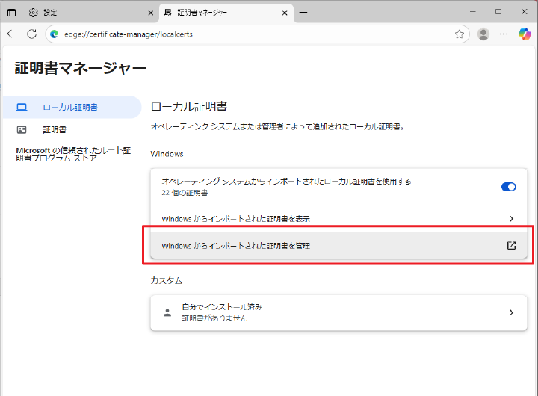Click the browser back arrow
538x396 pixels.
(12, 34)
